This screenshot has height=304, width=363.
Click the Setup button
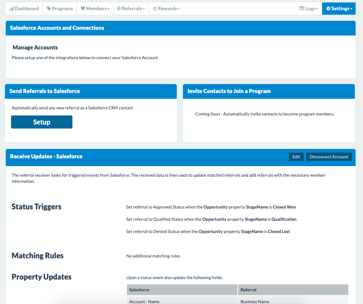pos(42,122)
